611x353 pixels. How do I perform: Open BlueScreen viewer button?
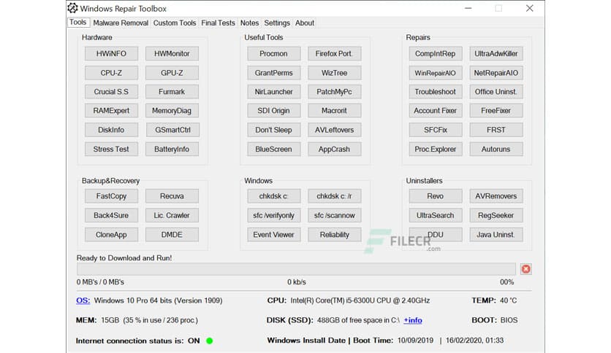[273, 150]
